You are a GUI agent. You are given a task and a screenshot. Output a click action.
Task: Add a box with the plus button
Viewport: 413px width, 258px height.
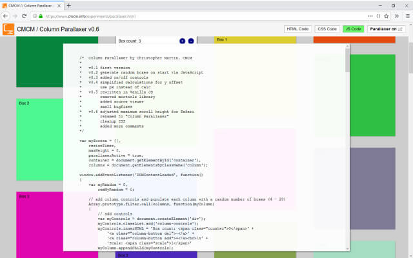(x=182, y=41)
